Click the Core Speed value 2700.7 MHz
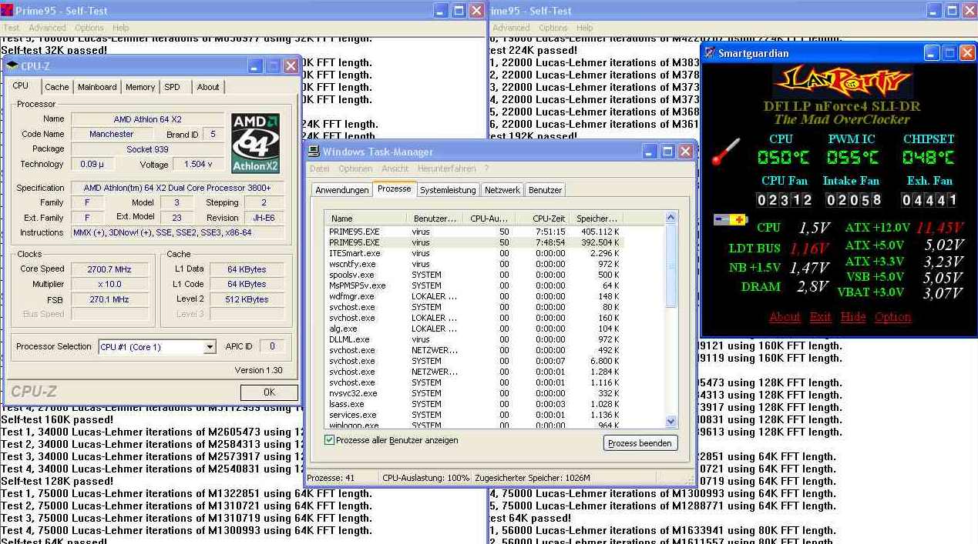Viewport: 978px width, 544px height. 111,269
